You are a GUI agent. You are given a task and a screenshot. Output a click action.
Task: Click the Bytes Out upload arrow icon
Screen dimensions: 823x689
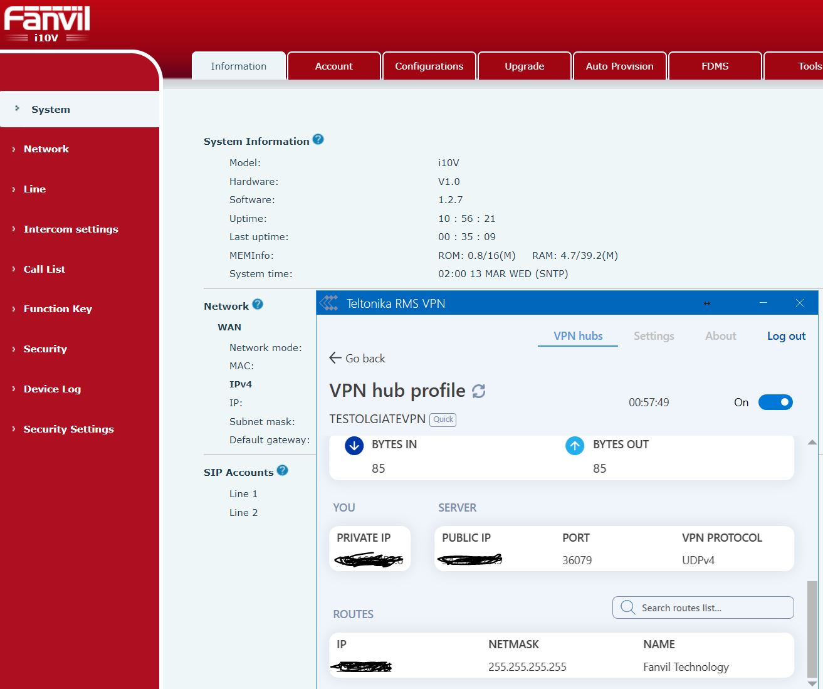click(x=575, y=446)
